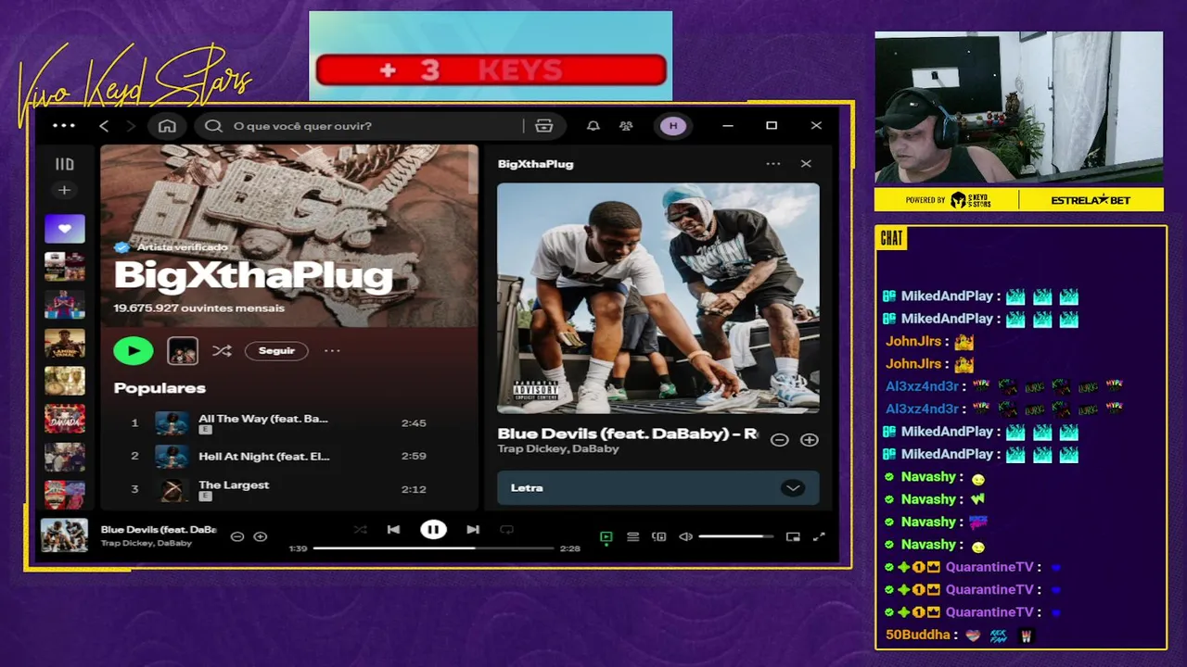Toggle shuffle next to artist play button
This screenshot has height=667, width=1187.
pos(222,350)
